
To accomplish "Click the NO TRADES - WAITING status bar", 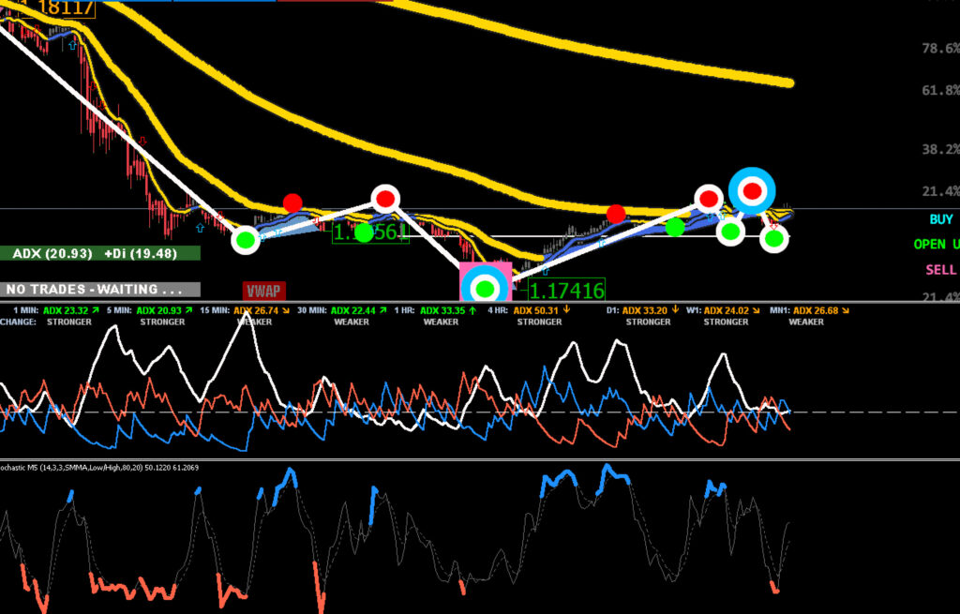I will [x=99, y=289].
